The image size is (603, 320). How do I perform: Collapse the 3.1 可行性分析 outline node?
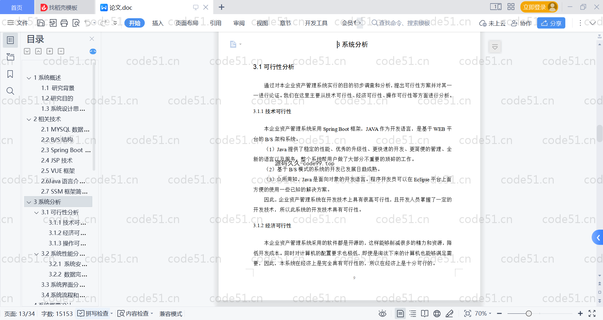pyautogui.click(x=36, y=213)
